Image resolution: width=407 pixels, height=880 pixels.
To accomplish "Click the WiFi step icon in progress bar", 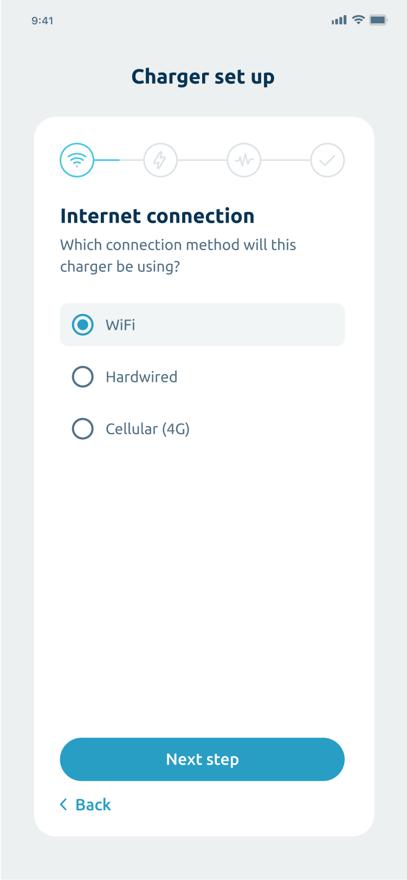I will tap(77, 160).
